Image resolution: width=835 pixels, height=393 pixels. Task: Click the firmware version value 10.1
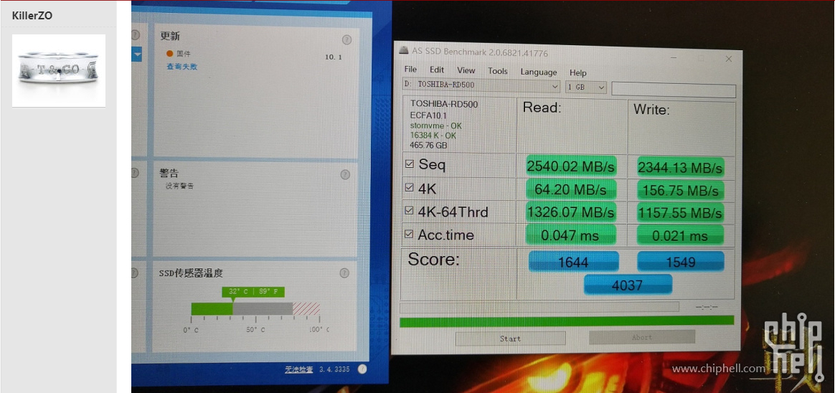tap(334, 57)
